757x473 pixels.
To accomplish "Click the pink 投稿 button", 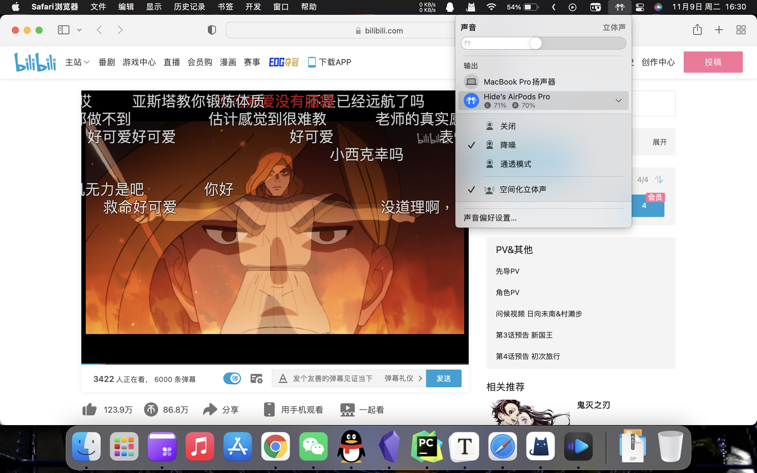I will coord(713,62).
